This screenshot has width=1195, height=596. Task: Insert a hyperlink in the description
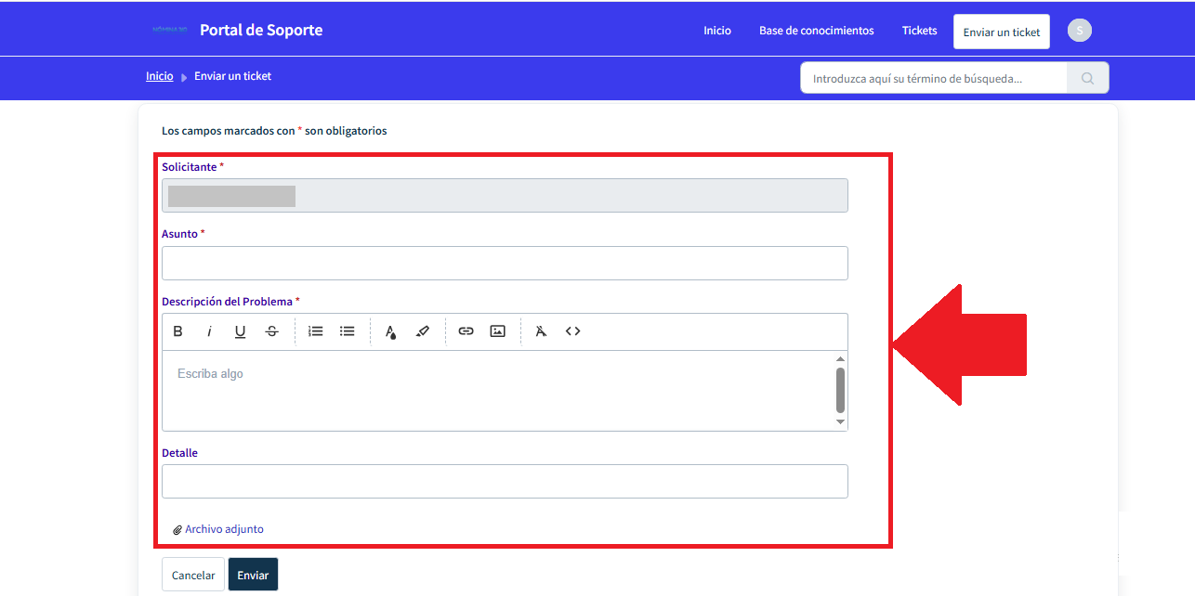point(466,331)
